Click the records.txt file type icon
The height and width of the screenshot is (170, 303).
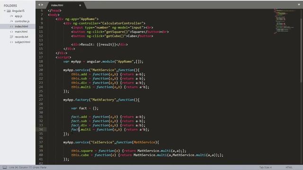[11, 37]
